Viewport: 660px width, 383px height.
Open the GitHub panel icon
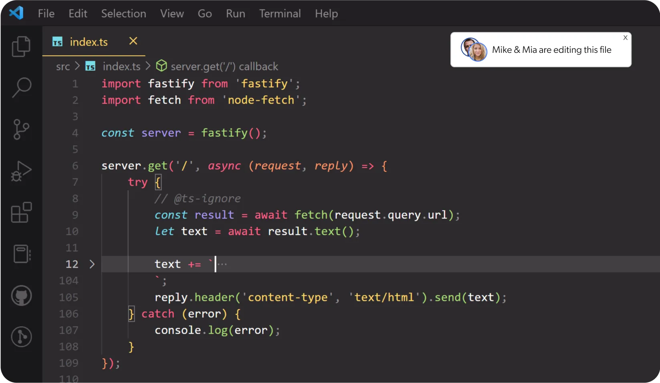pos(21,296)
